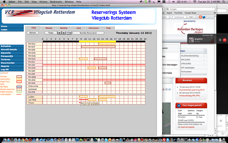228x143 pixels.
Task: Click the Instruction legend color swatch
Action: tap(19, 79)
